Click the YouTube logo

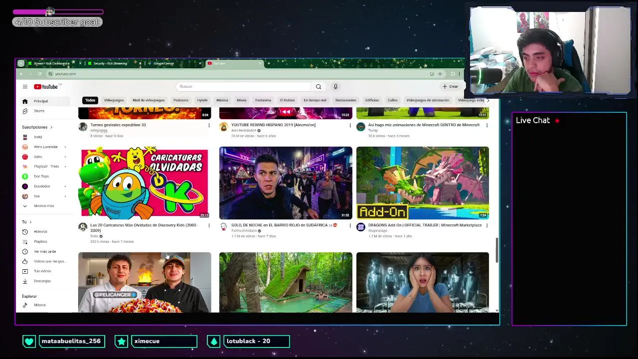click(x=46, y=87)
